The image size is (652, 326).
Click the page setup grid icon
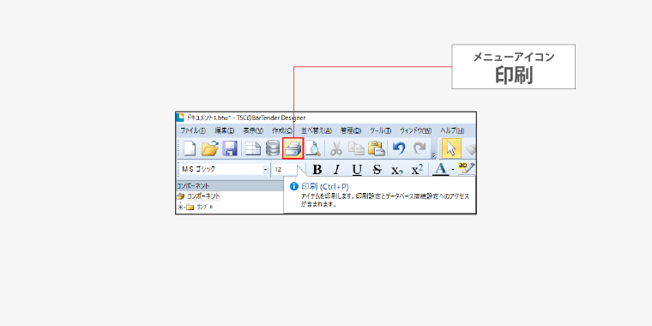(253, 148)
